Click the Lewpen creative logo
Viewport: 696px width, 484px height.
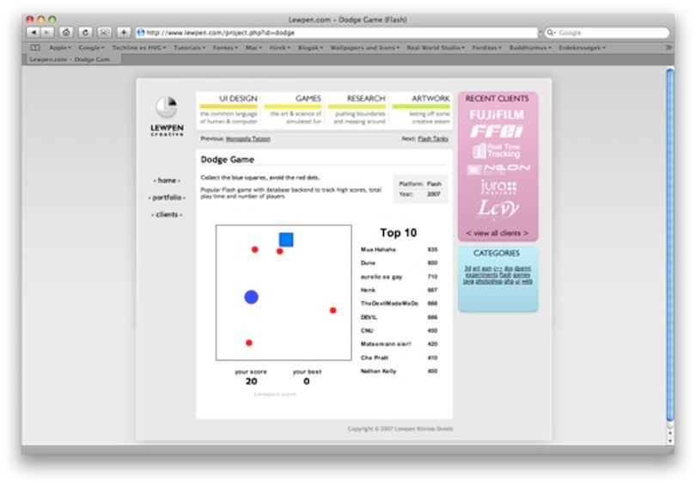pyautogui.click(x=167, y=116)
